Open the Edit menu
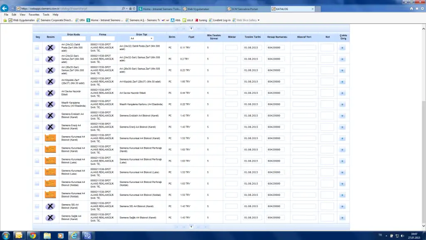Screen dimensions: 426x240 14,15
